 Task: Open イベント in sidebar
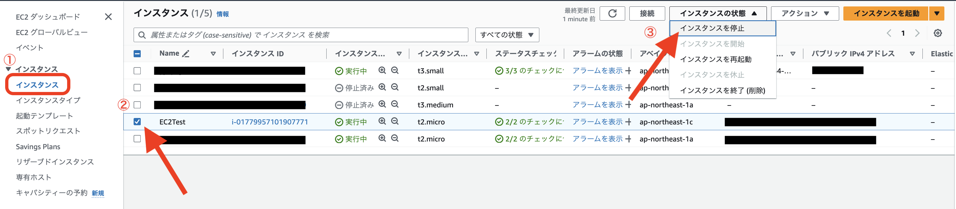click(30, 48)
